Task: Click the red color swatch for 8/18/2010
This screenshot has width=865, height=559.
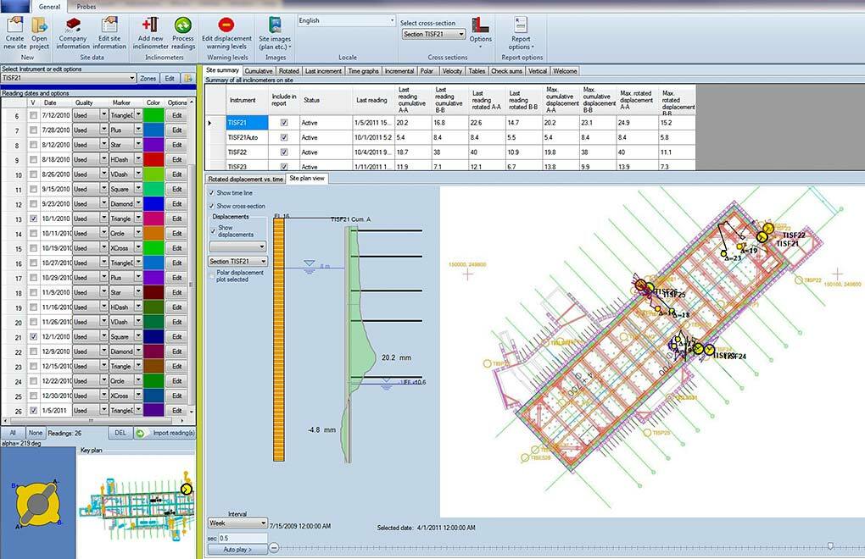Action: click(153, 159)
